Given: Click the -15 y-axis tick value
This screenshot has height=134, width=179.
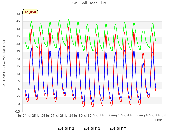Looking at the screenshot, I should [17, 111].
